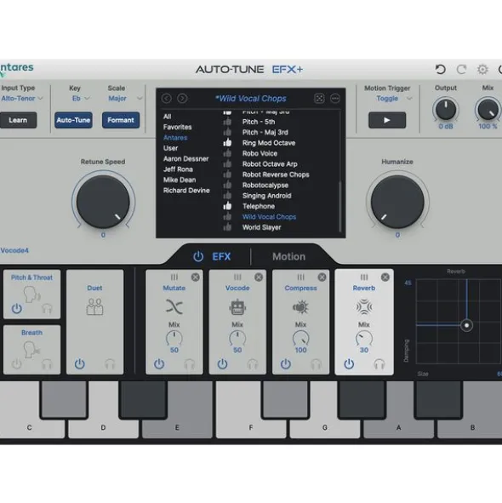Open the settings gear
This screenshot has width=502, height=503.
(x=482, y=69)
